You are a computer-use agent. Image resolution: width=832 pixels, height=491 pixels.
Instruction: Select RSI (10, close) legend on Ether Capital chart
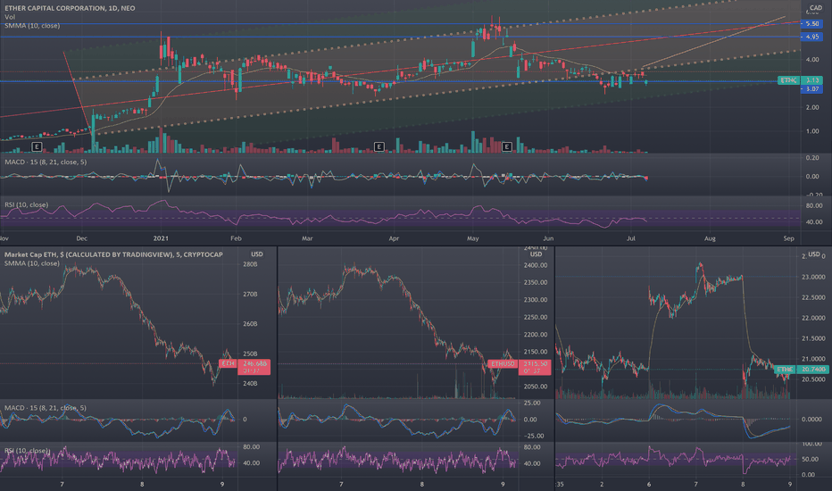(26, 204)
